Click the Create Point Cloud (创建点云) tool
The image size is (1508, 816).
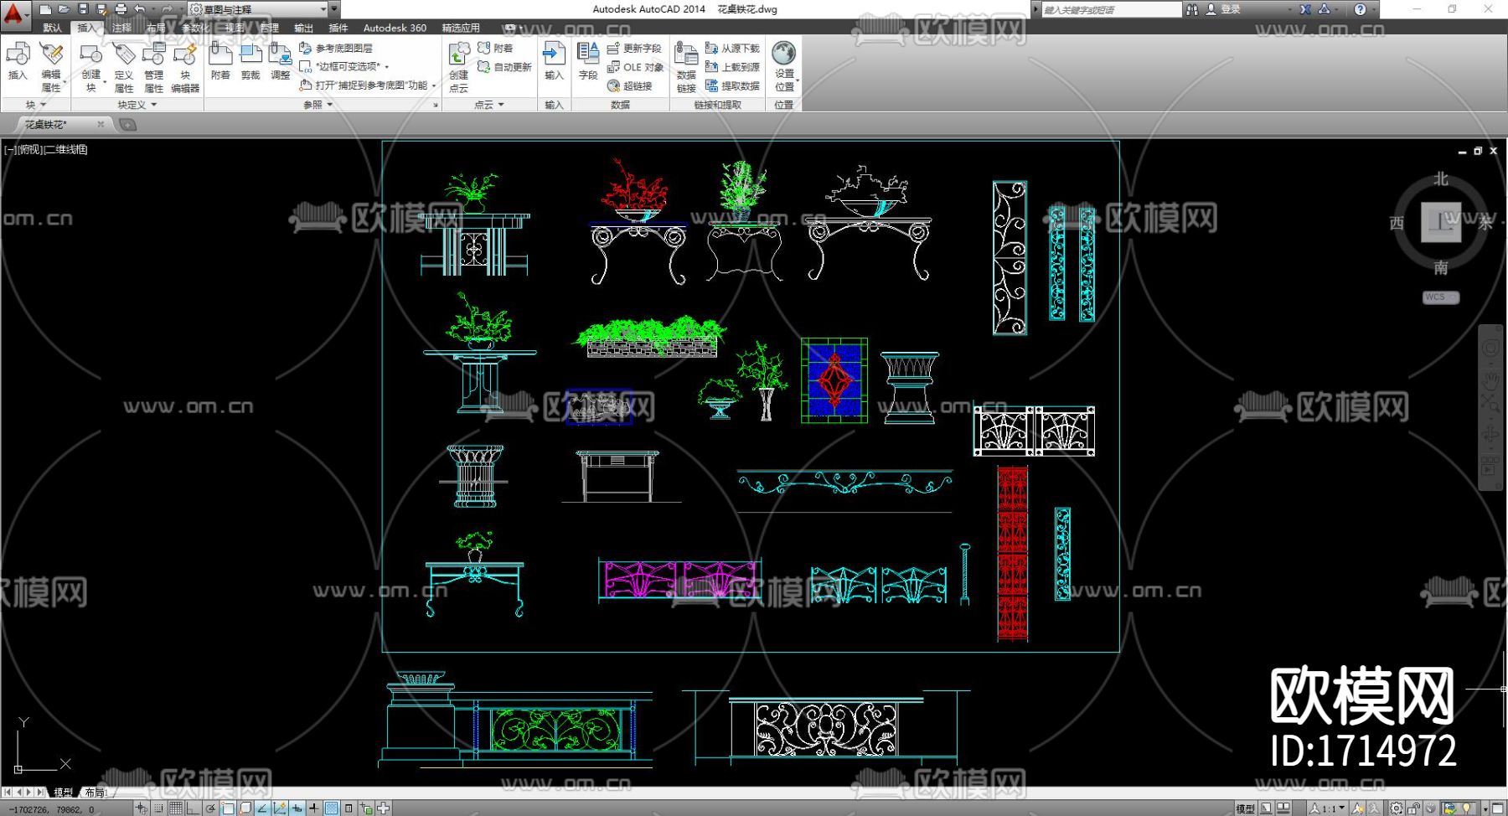[x=459, y=66]
